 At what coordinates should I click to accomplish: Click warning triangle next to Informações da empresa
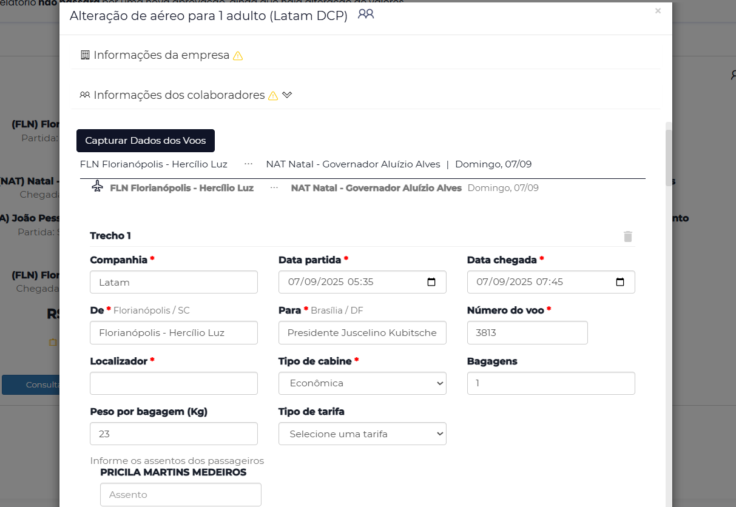pyautogui.click(x=238, y=56)
